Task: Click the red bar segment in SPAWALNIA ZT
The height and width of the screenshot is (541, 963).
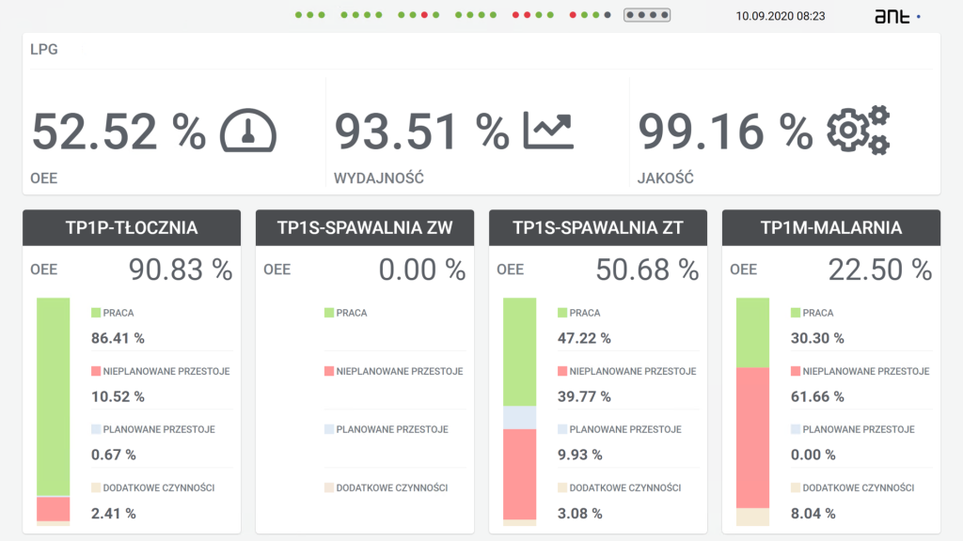Action: coord(519,474)
